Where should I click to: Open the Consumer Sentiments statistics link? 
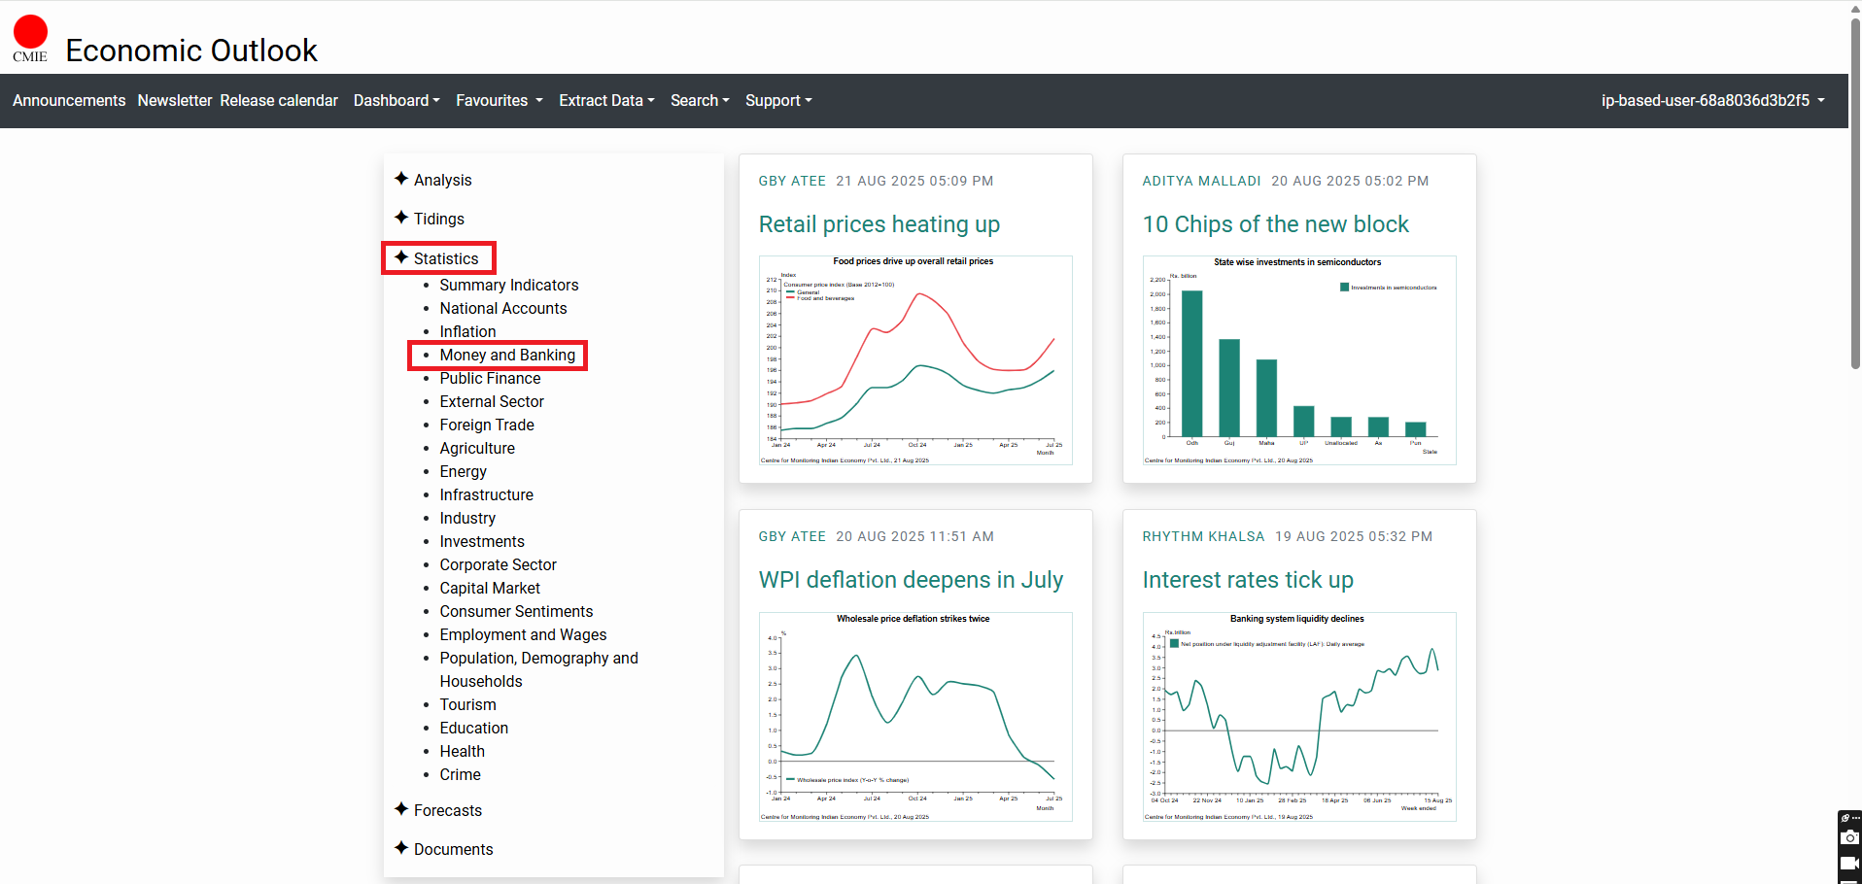(x=516, y=612)
